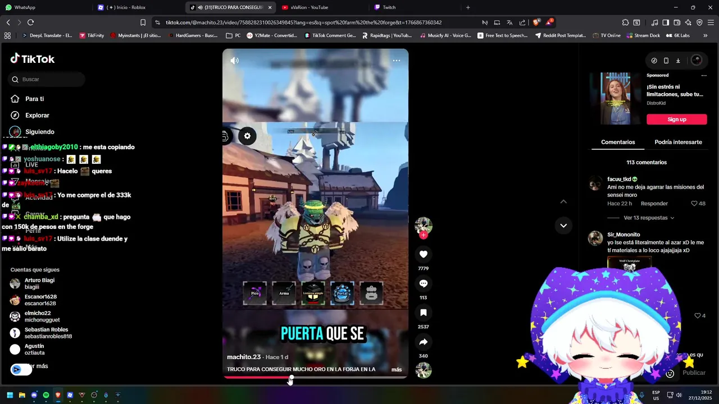Click the Publicar comment button
The height and width of the screenshot is (404, 719).
(694, 373)
